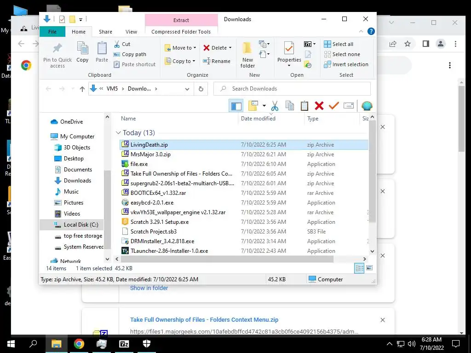Open the Compressed Folder Tools tab
This screenshot has height=353, width=471.
point(181,32)
